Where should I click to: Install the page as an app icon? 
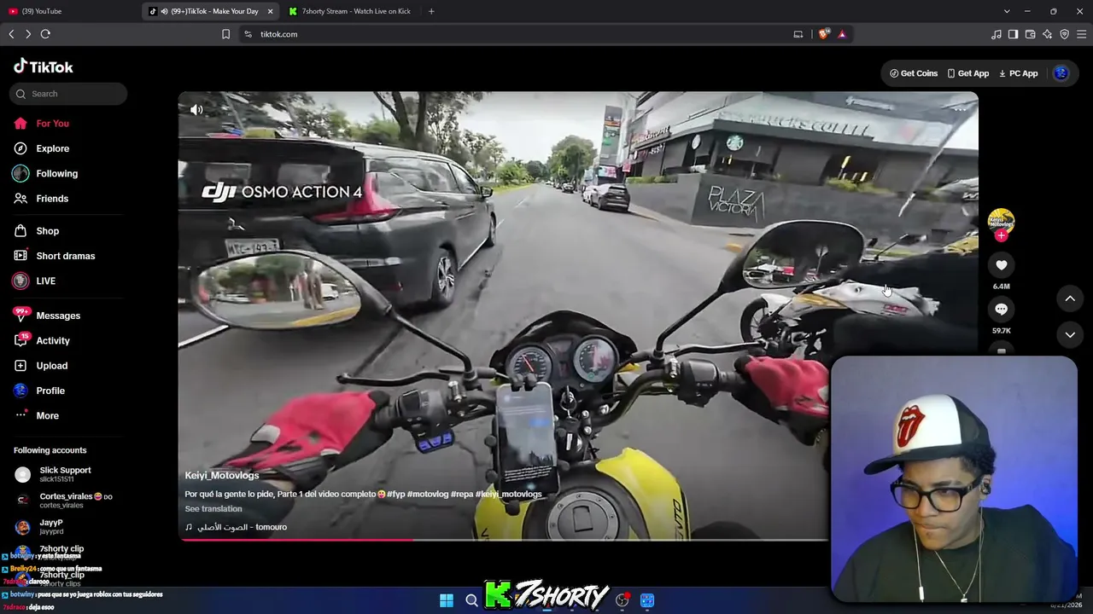pyautogui.click(x=798, y=34)
